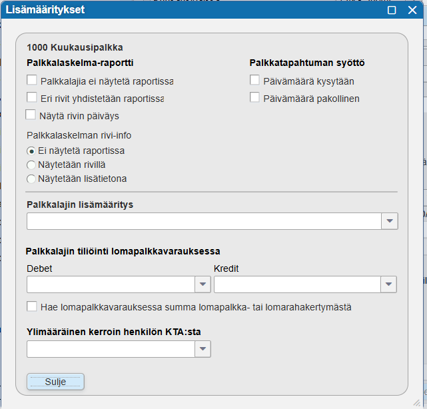Toggle Eri rivit yhdistetään raportissa checkbox
The image size is (427, 409).
(x=32, y=98)
